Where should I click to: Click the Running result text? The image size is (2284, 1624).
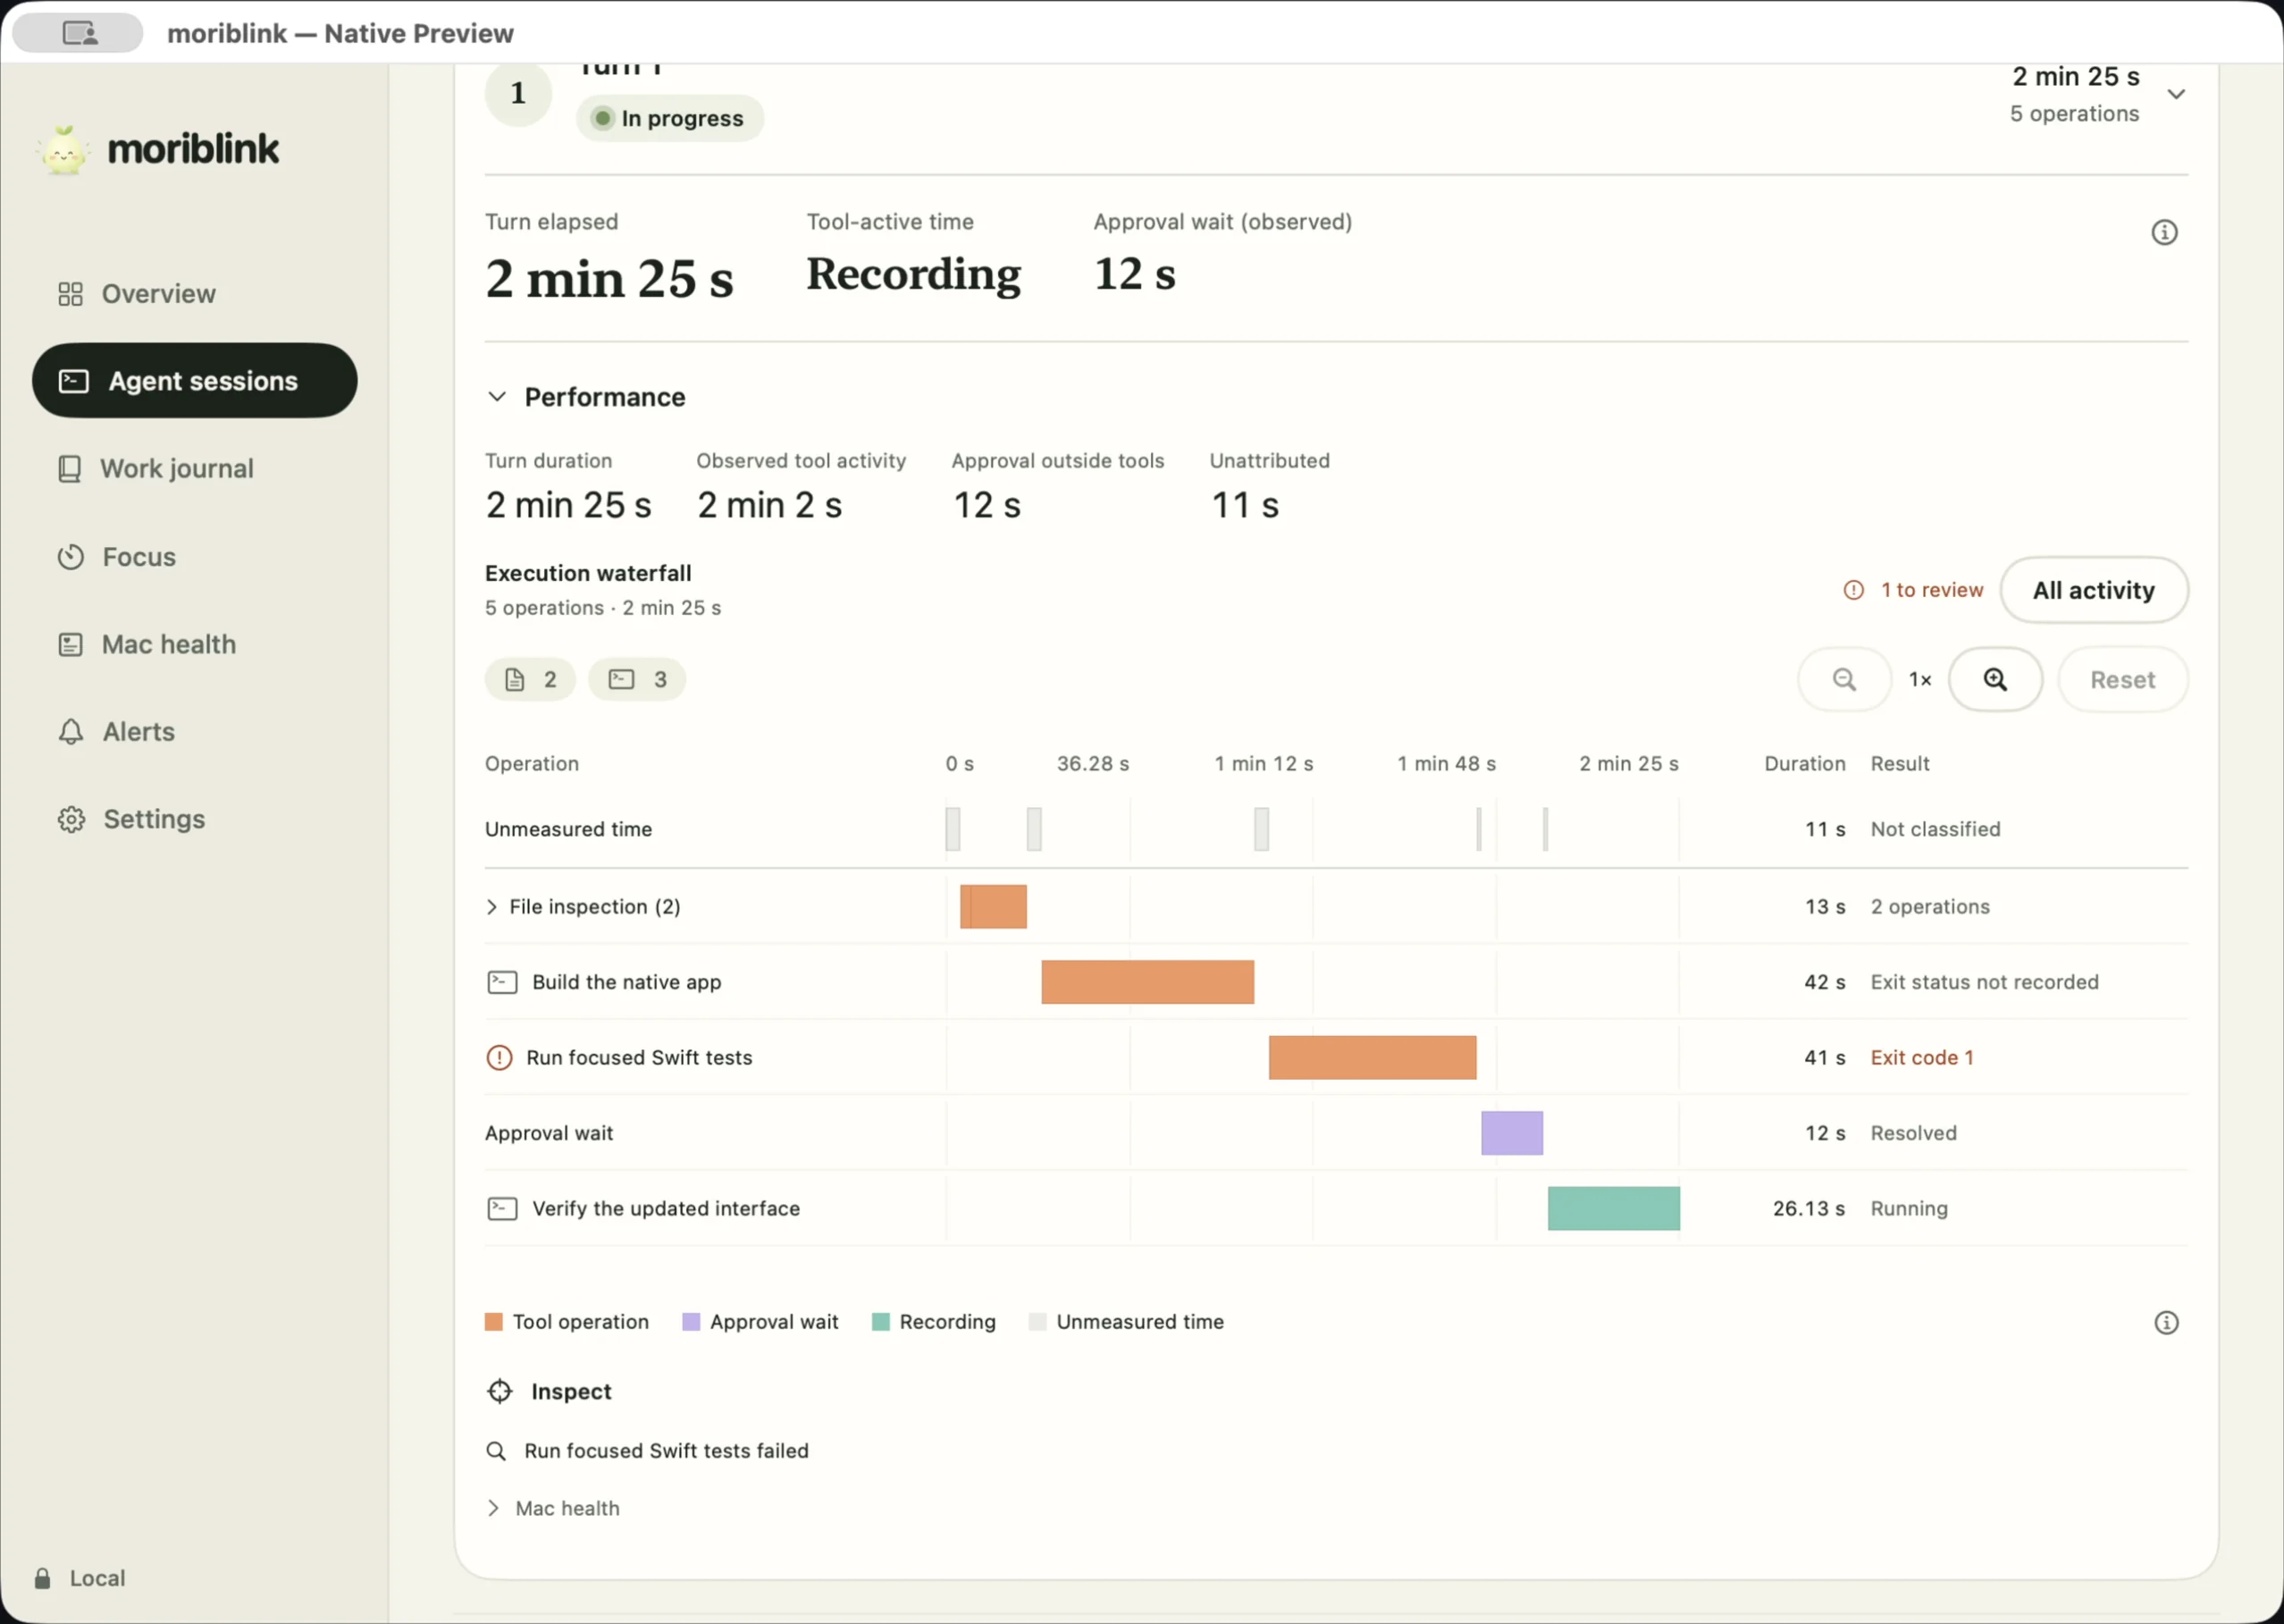click(x=1910, y=1209)
